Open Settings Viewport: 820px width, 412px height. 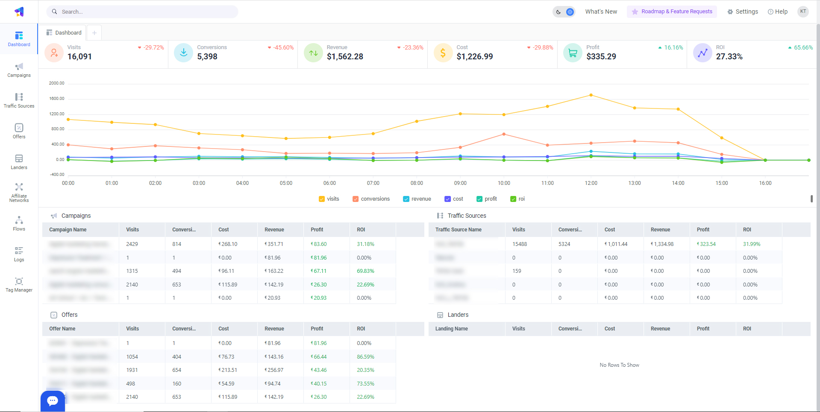[743, 12]
